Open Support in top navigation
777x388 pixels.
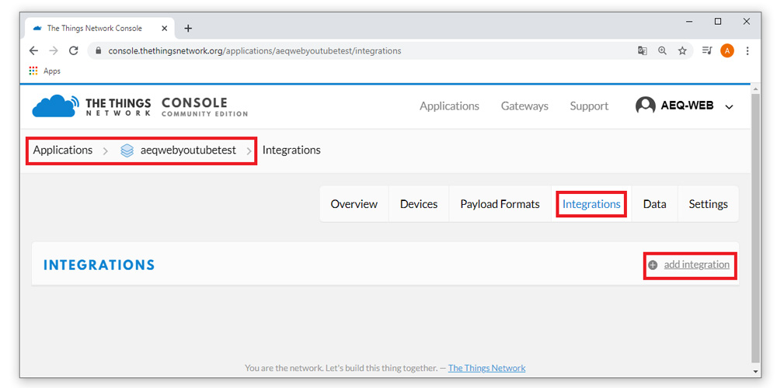(x=589, y=106)
